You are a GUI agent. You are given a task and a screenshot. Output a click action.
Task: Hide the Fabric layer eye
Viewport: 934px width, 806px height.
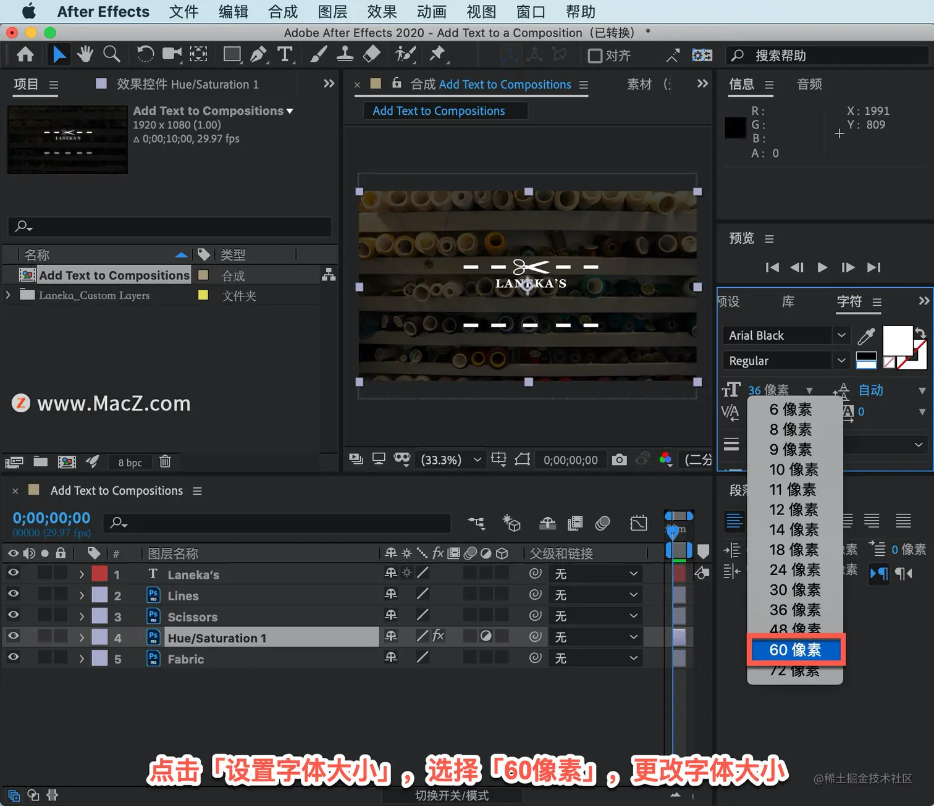coord(13,657)
